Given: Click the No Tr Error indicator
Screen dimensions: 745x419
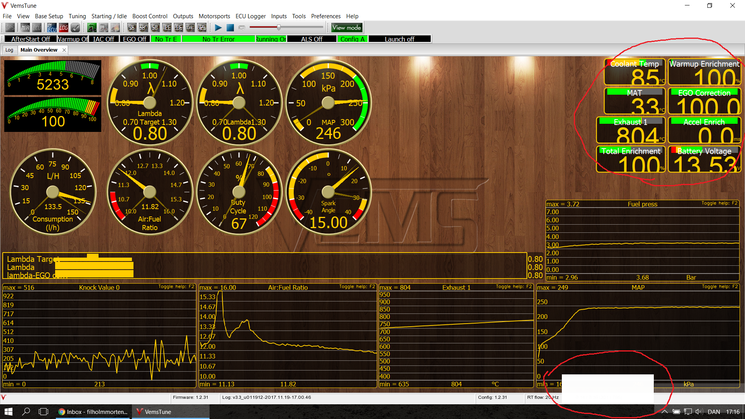Looking at the screenshot, I should coord(218,39).
